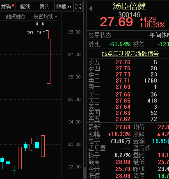Toggle fullscreen with the expand arrows icon
The height and width of the screenshot is (179, 169).
[x=78, y=7]
